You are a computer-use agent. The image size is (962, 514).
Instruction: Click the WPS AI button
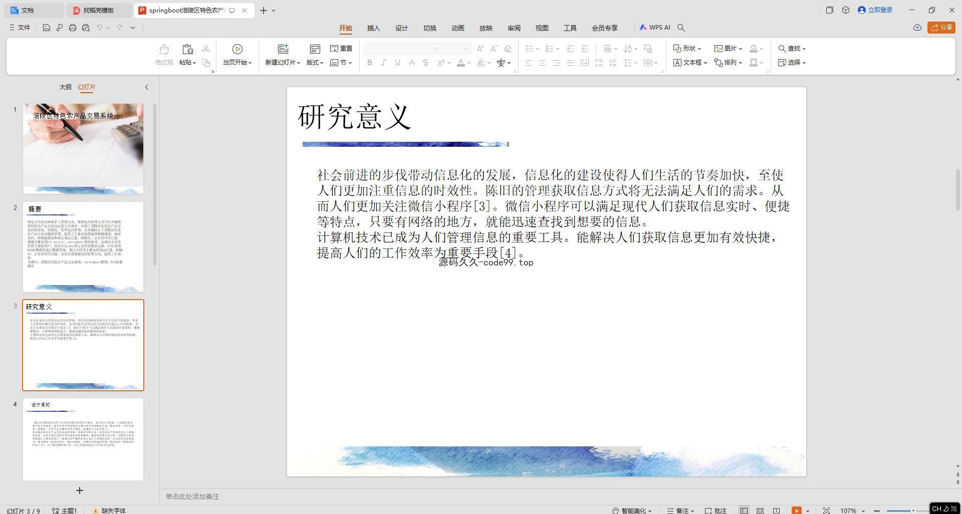[x=654, y=28]
